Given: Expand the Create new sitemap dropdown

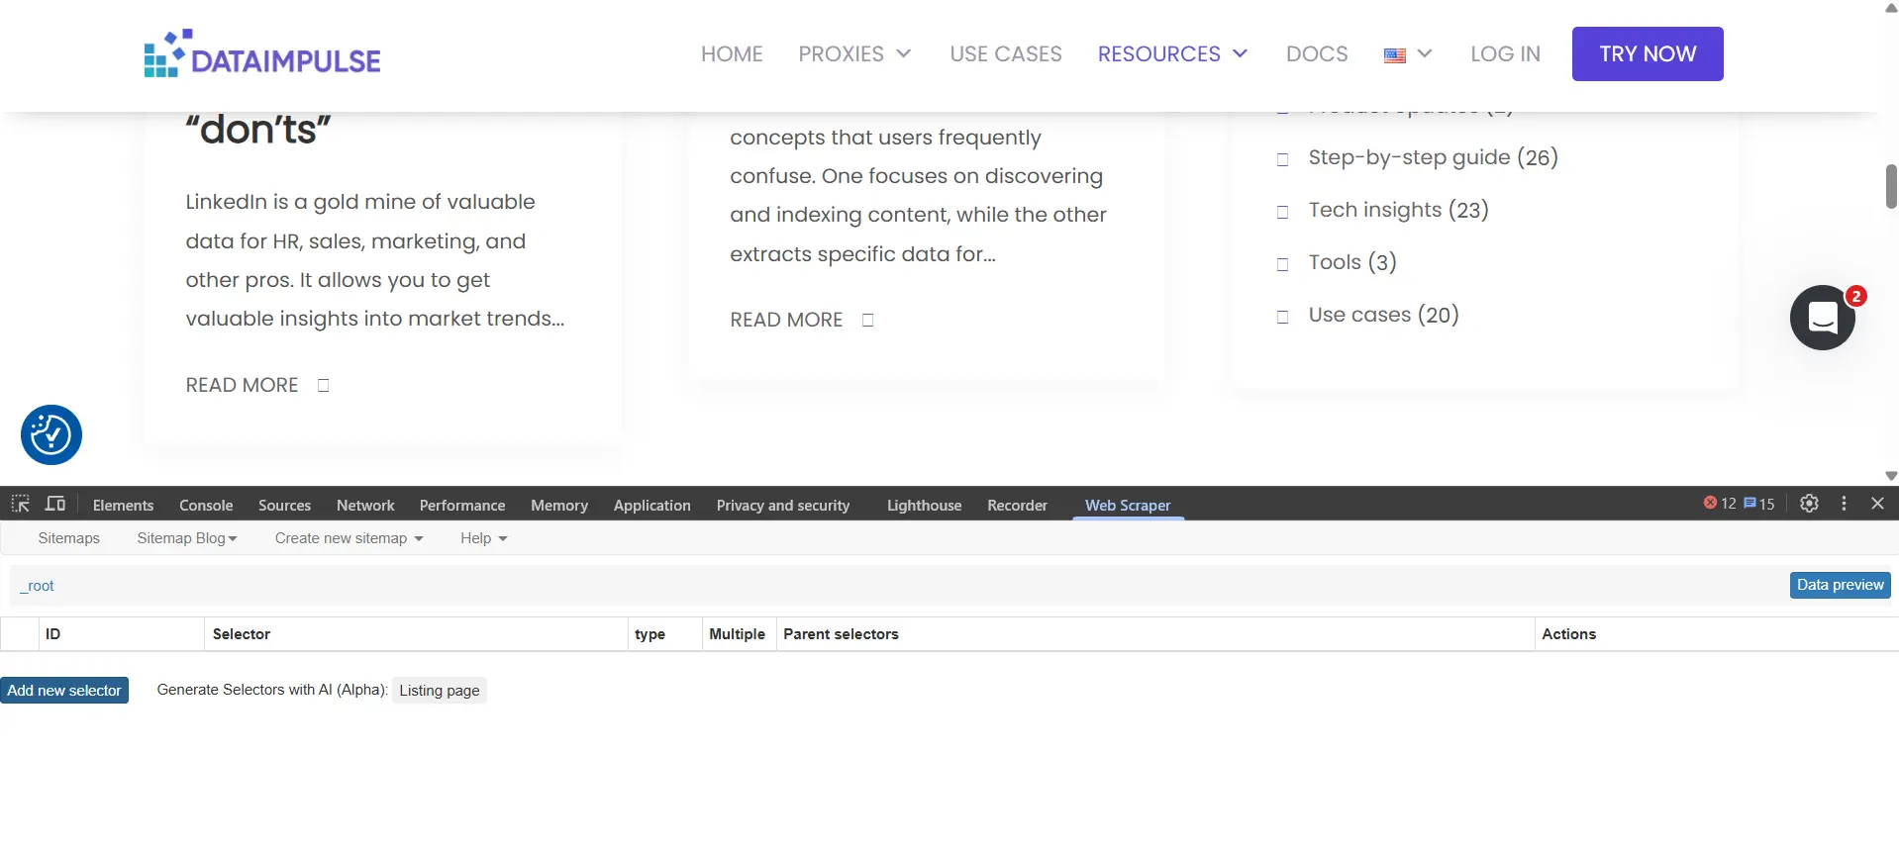Looking at the screenshot, I should coord(349,538).
